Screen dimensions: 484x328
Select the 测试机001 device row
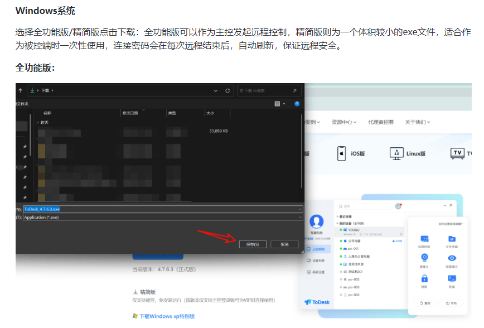click(x=370, y=272)
